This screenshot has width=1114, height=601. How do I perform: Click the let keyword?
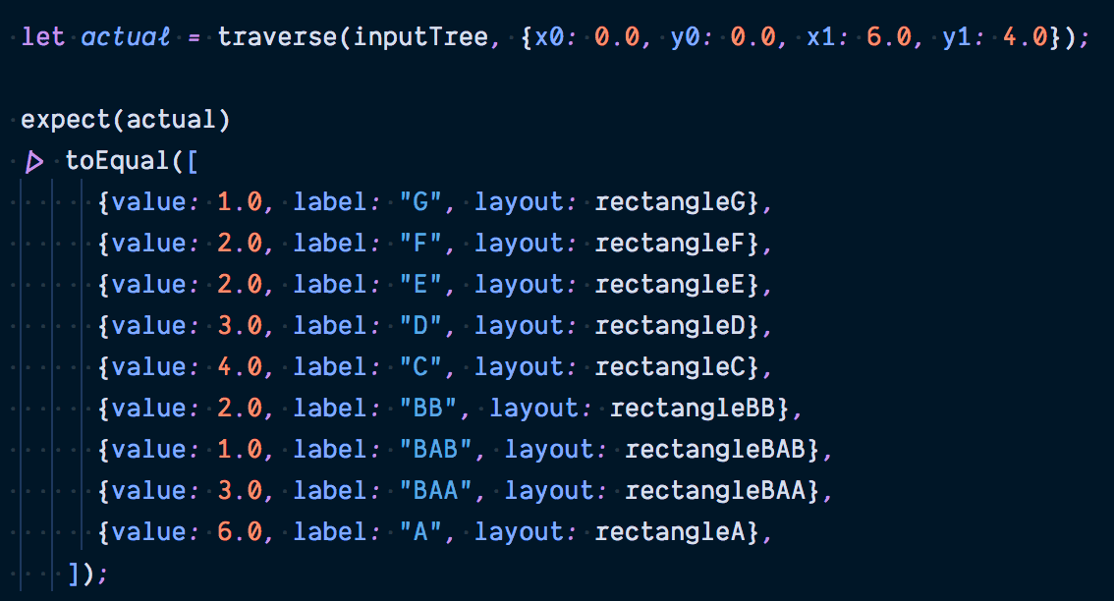pyautogui.click(x=42, y=37)
